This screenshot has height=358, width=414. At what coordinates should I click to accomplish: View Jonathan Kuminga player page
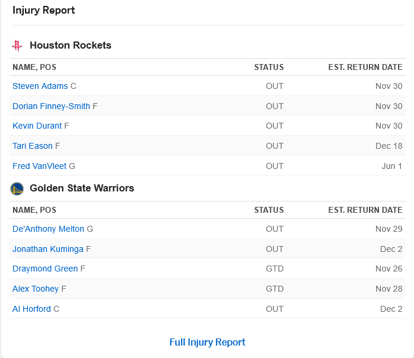48,249
